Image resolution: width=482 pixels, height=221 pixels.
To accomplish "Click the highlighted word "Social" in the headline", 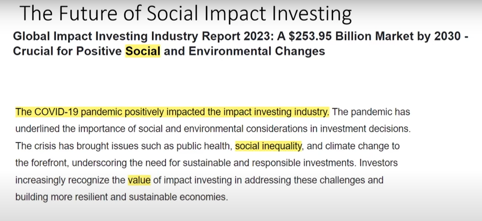I will [143, 51].
